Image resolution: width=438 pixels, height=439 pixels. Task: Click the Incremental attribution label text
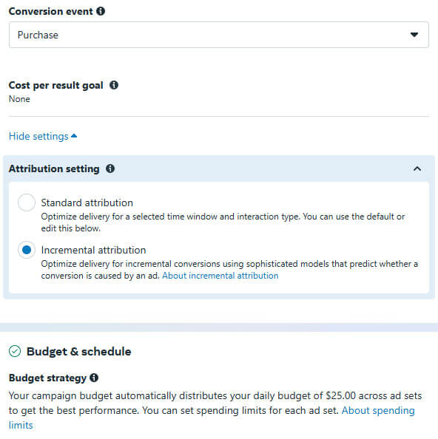coord(94,250)
